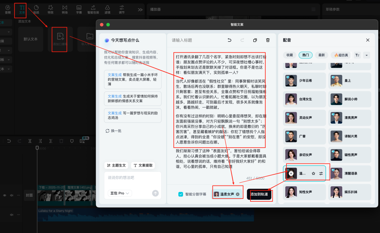
Task: Favorite the selected voice with star icon
Action: click(x=313, y=174)
